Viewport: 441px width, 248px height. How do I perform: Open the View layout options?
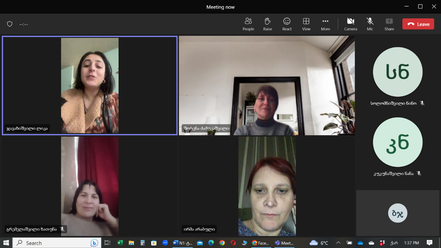306,24
